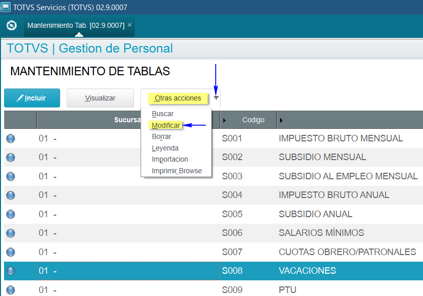Choose Borrar from the actions menu
This screenshot has height=296, width=423.
[x=162, y=137]
